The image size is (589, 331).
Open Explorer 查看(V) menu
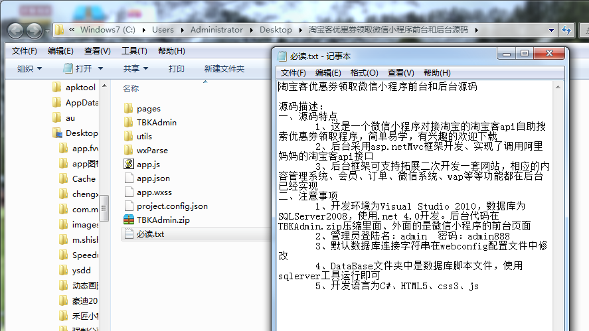98,51
